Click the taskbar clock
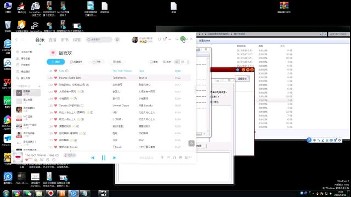 coord(340,193)
